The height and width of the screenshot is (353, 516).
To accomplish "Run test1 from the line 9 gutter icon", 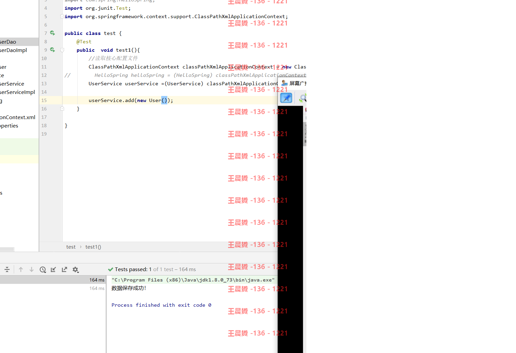I will [x=52, y=50].
